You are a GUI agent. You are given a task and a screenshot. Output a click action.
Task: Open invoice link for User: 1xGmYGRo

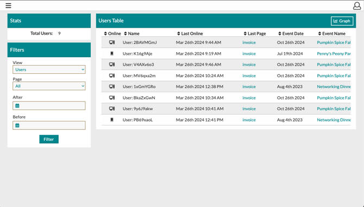(249, 86)
